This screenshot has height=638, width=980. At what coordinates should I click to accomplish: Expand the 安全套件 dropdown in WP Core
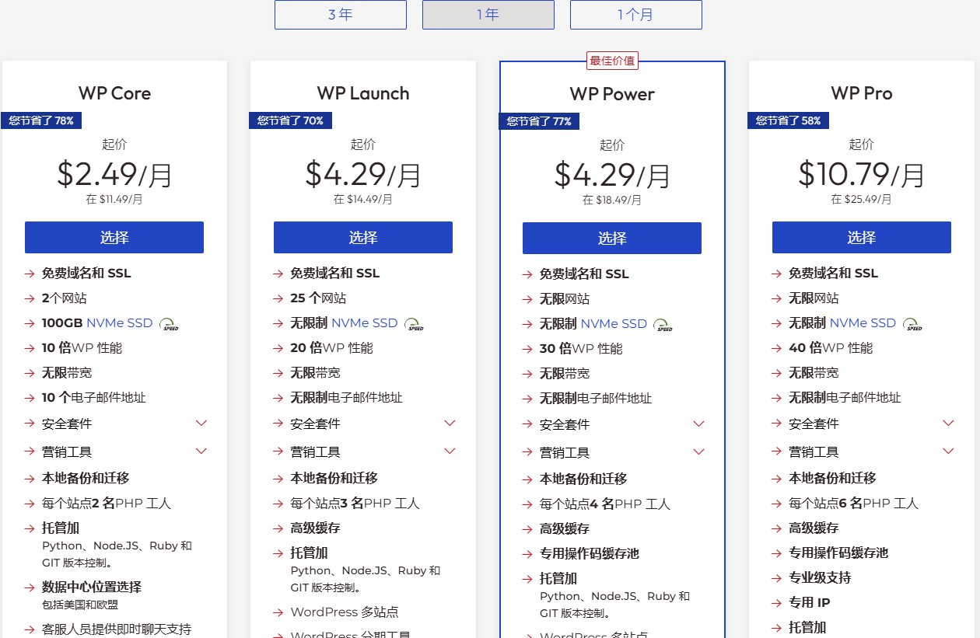(201, 423)
